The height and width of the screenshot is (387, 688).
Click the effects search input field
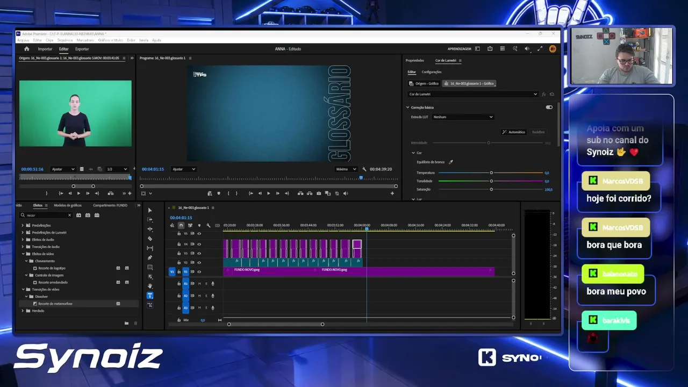46,215
